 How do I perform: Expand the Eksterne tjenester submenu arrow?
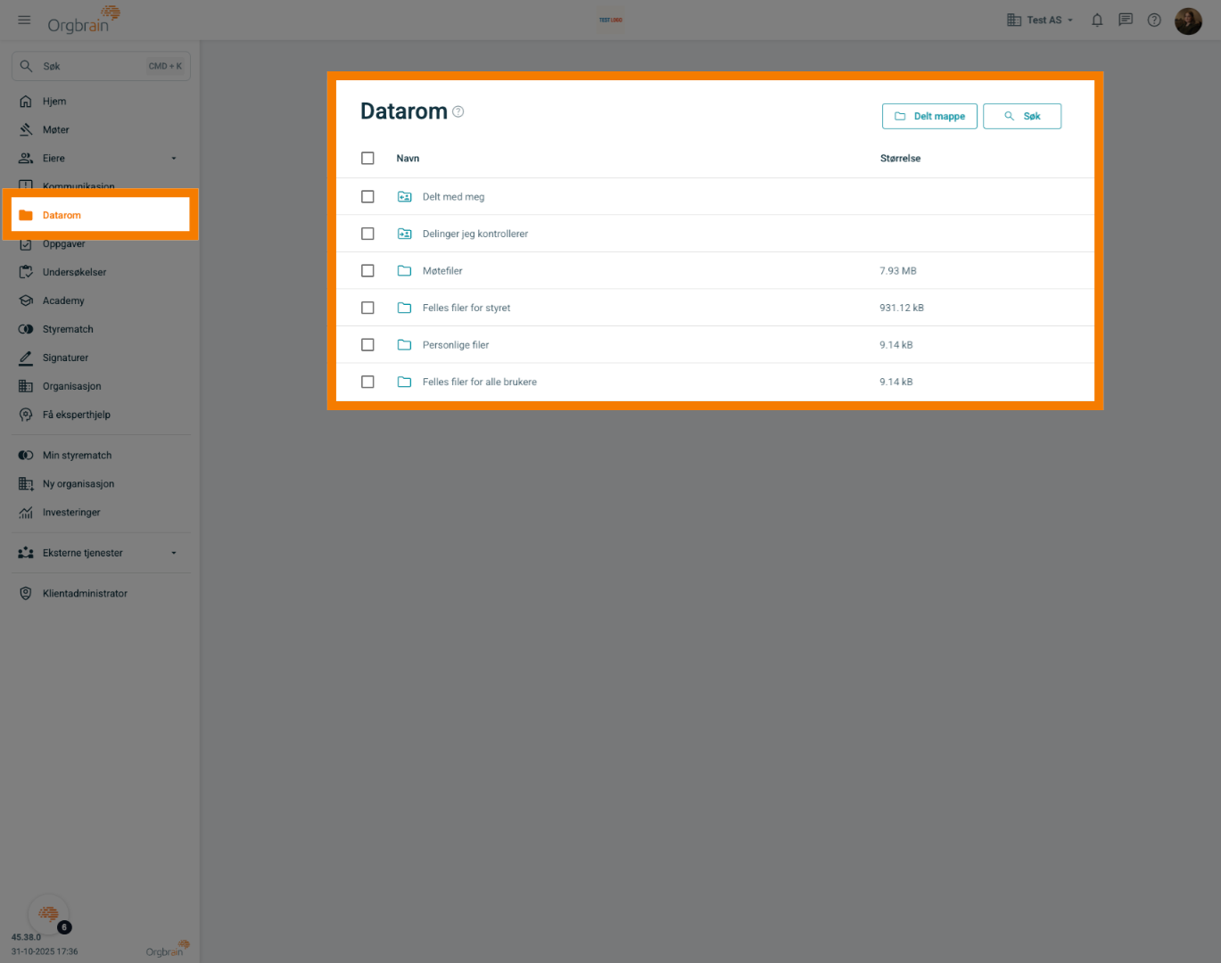pyautogui.click(x=174, y=553)
